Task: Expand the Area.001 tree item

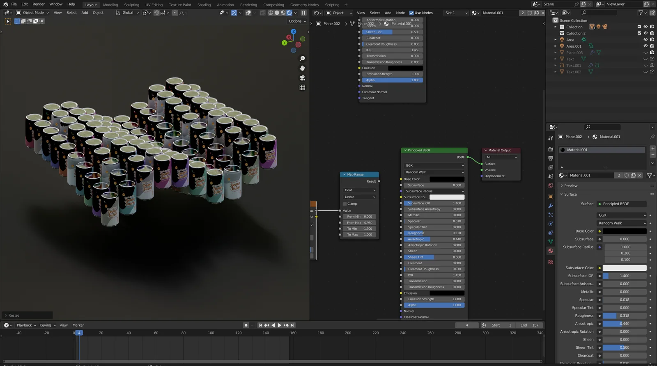Action: pos(556,46)
